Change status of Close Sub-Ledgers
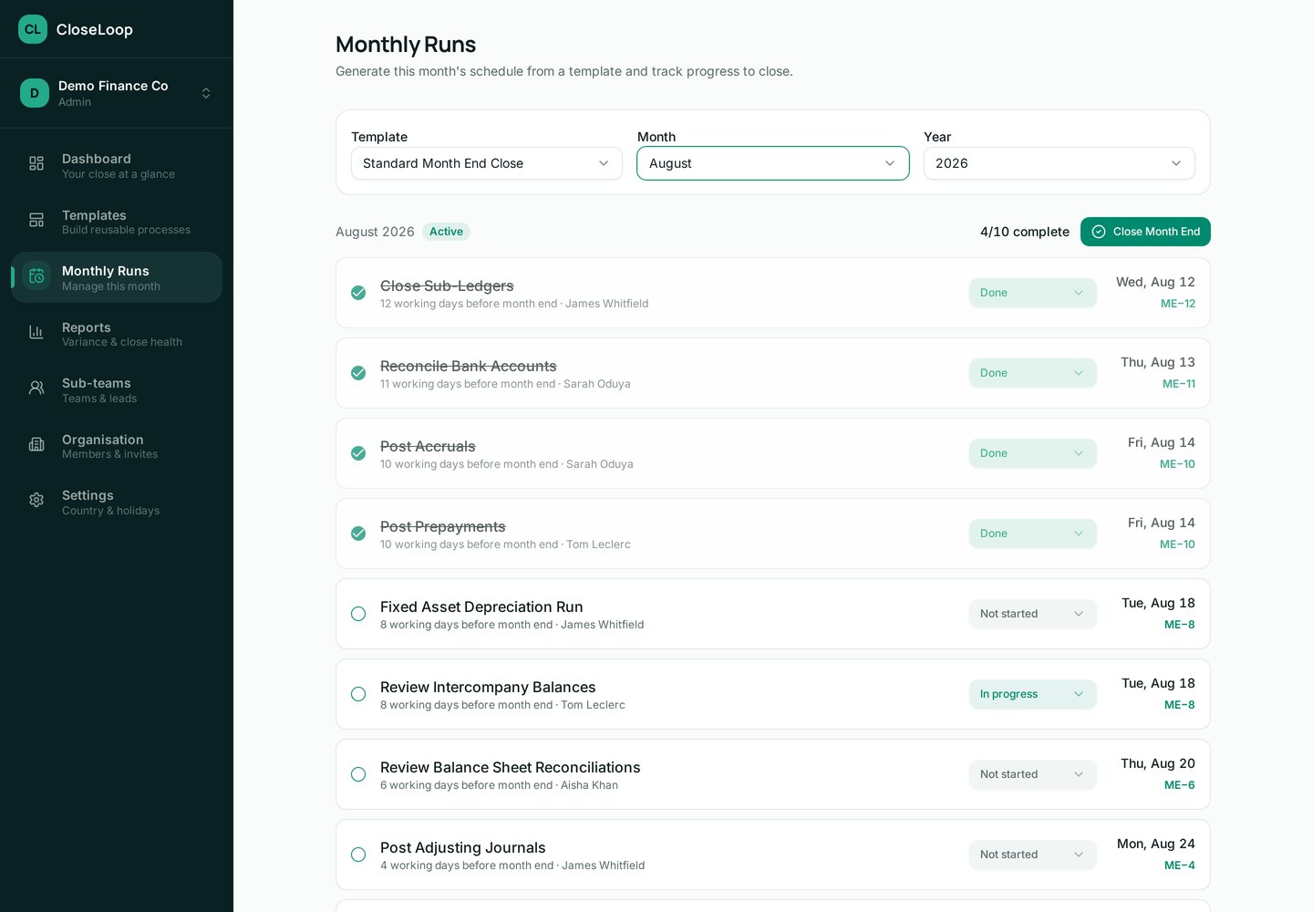1313x912 pixels. point(1033,293)
